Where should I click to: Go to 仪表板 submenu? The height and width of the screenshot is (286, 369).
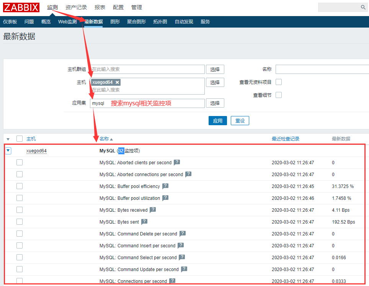(x=10, y=22)
